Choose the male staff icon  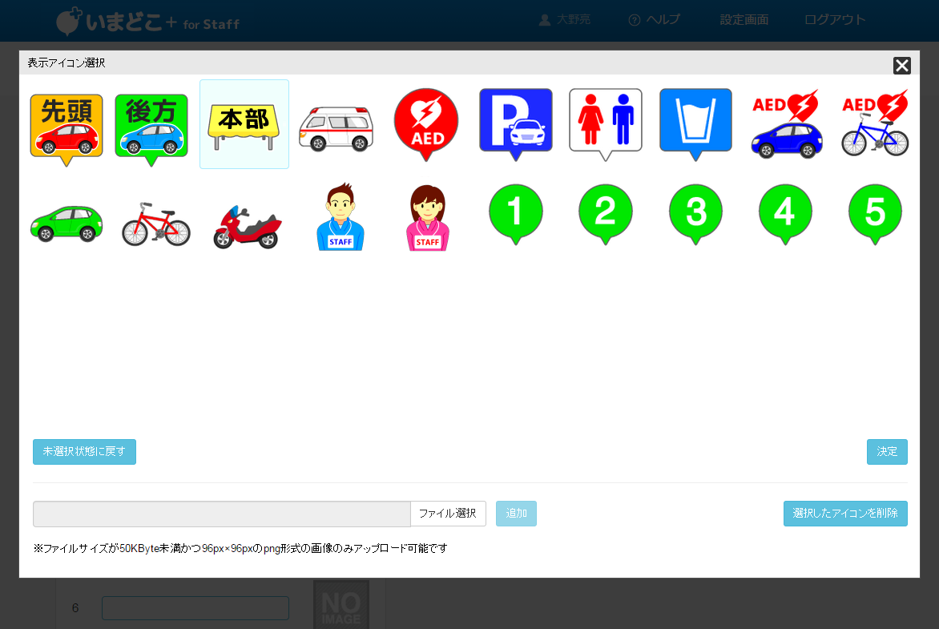click(x=340, y=217)
